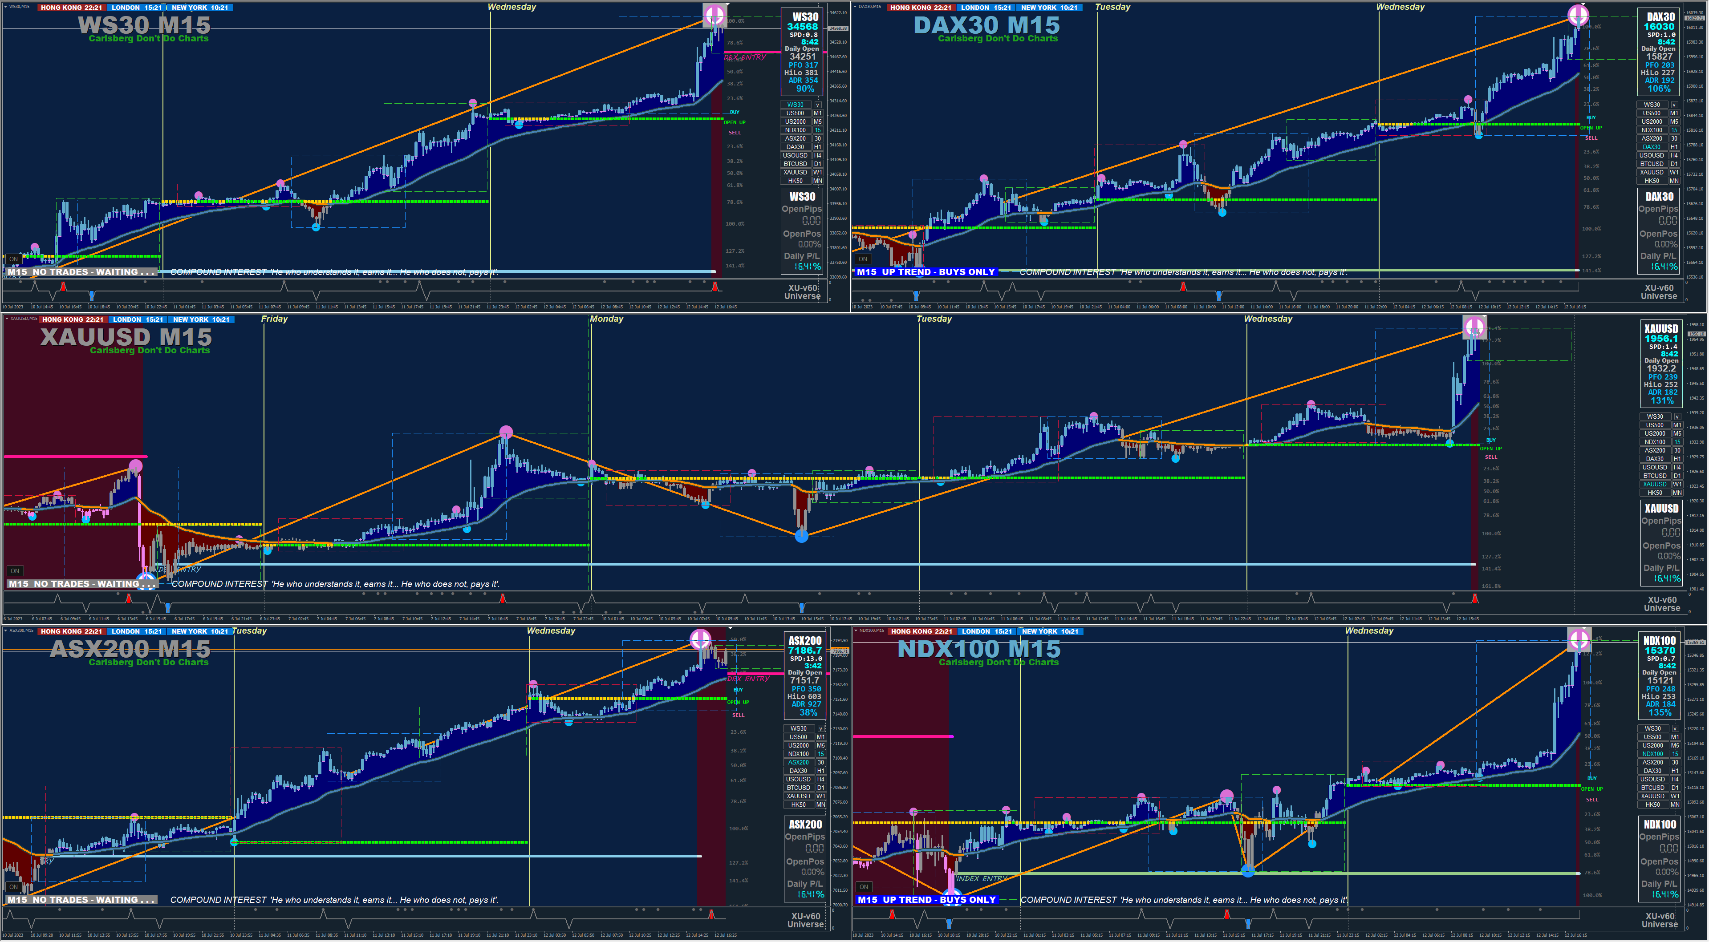1709x942 pixels.
Task: Click the big blue circle low marker on NDX100 chart
Action: (x=1248, y=871)
